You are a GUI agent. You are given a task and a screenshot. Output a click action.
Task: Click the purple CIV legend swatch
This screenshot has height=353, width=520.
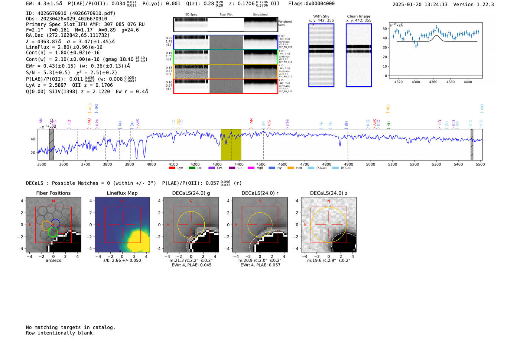click(x=212, y=168)
